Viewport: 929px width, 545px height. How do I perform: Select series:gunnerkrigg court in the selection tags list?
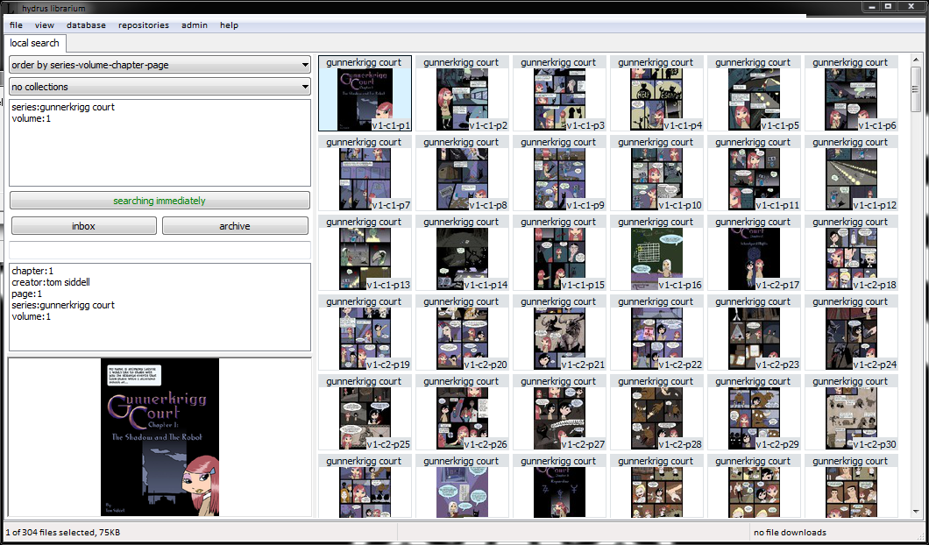(x=63, y=305)
